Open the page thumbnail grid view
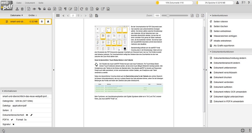Image resolution: width=252 pixels, height=133 pixels. click(x=58, y=15)
